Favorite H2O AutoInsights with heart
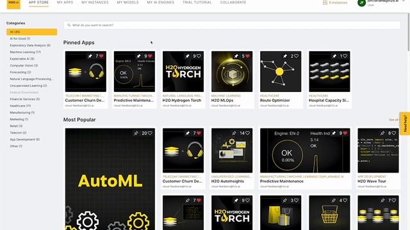Viewport: 410px width, 230px height. tap(247, 134)
